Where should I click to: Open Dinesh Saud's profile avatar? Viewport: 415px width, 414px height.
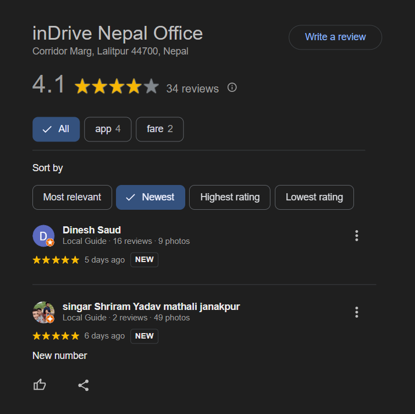[43, 236]
